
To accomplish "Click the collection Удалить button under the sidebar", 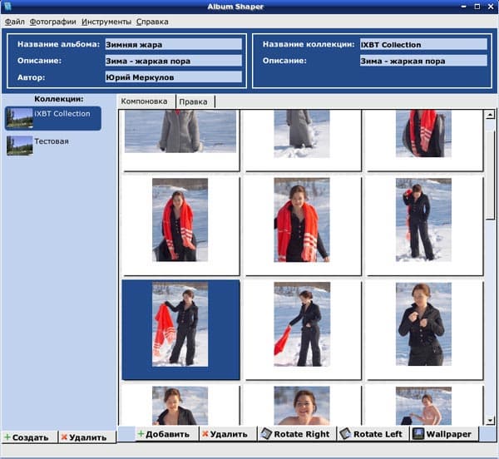I will tap(86, 437).
